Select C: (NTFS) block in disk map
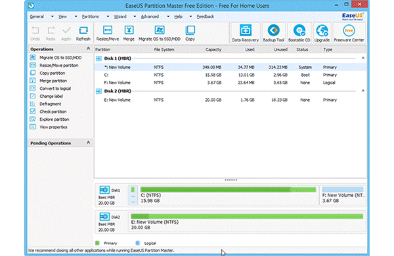Viewport: 394px width, 256px height. (228, 195)
